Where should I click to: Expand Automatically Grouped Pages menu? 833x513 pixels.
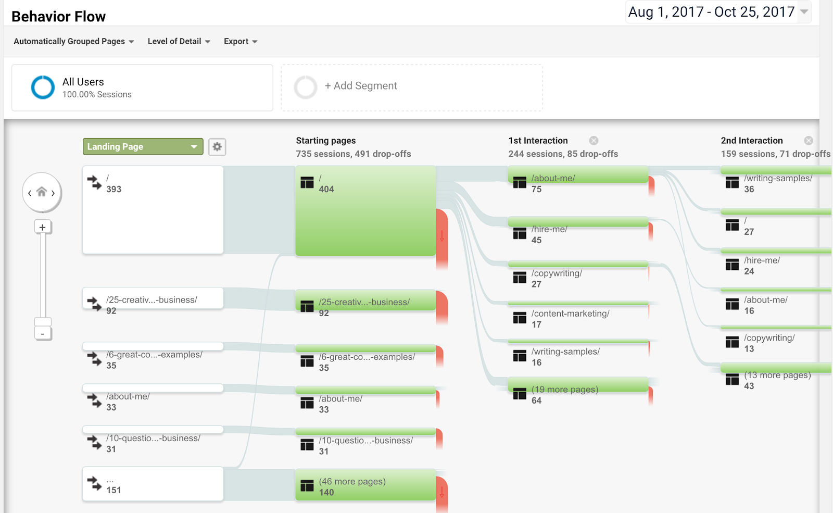pyautogui.click(x=73, y=42)
